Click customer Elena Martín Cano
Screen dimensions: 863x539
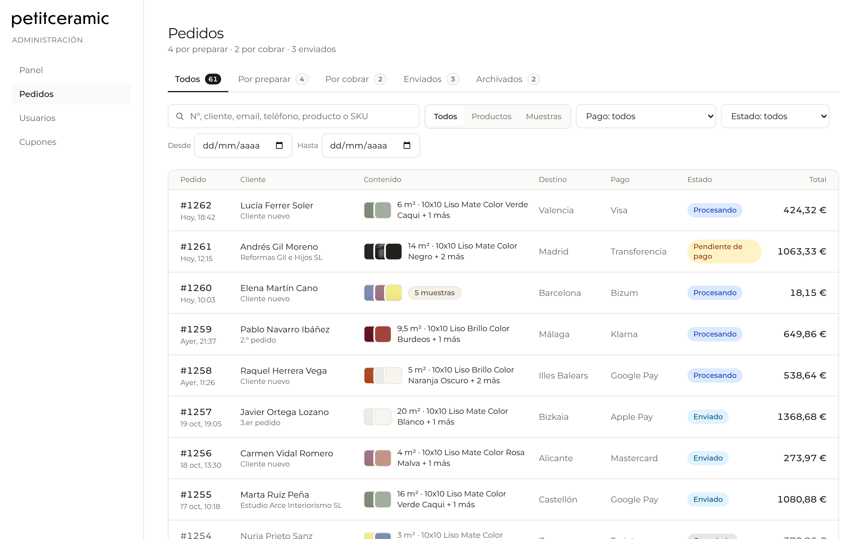click(279, 288)
